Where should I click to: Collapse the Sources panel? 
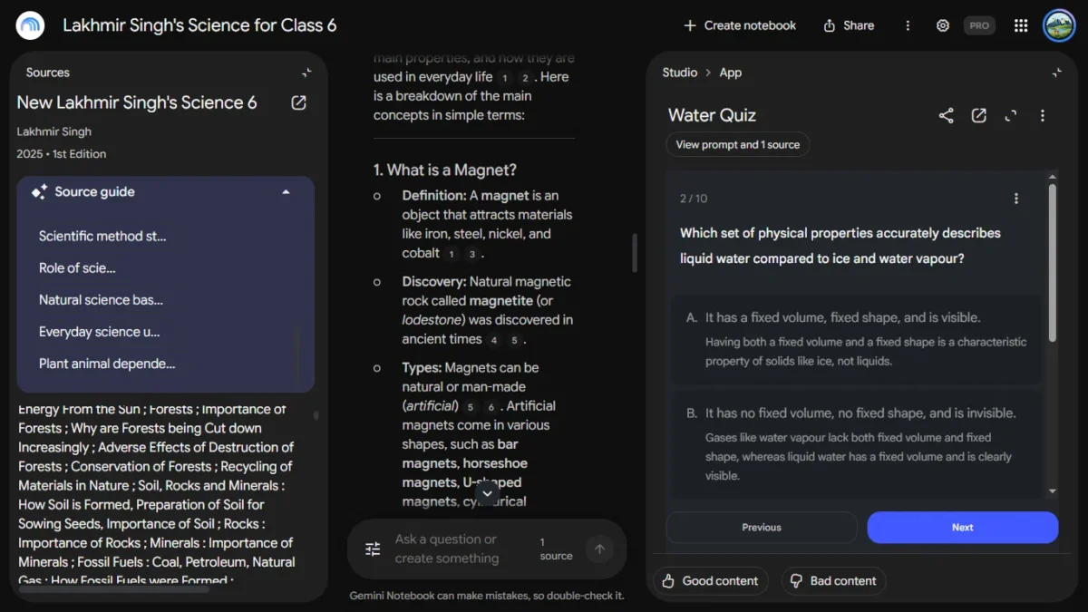306,73
